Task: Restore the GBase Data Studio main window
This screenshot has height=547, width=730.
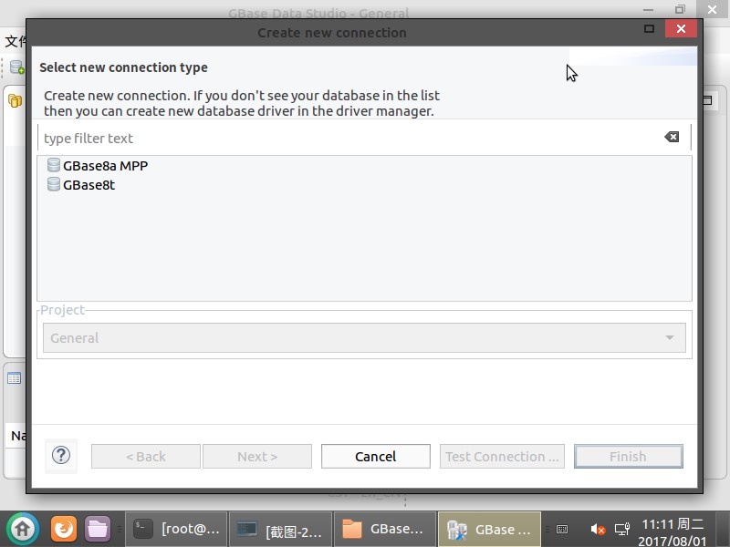Action: pyautogui.click(x=680, y=9)
